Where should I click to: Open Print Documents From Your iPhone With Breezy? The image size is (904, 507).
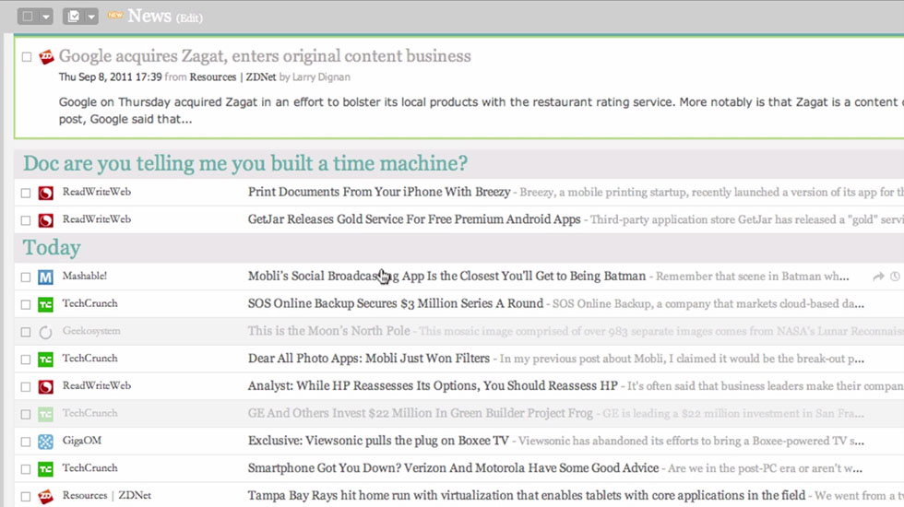pyautogui.click(x=379, y=192)
